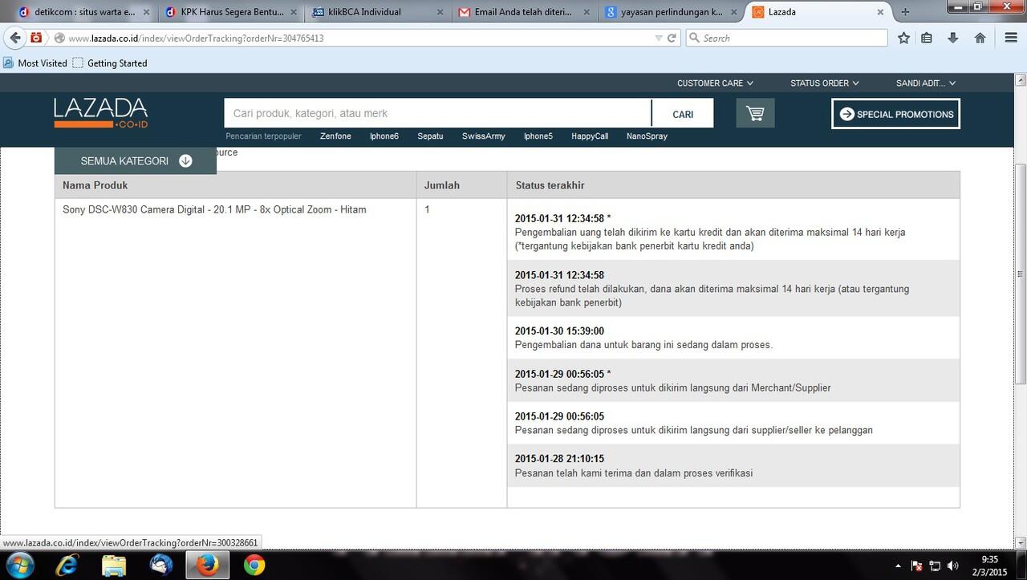Open network status in system tray
Screen dimensions: 1027x580
click(935, 566)
